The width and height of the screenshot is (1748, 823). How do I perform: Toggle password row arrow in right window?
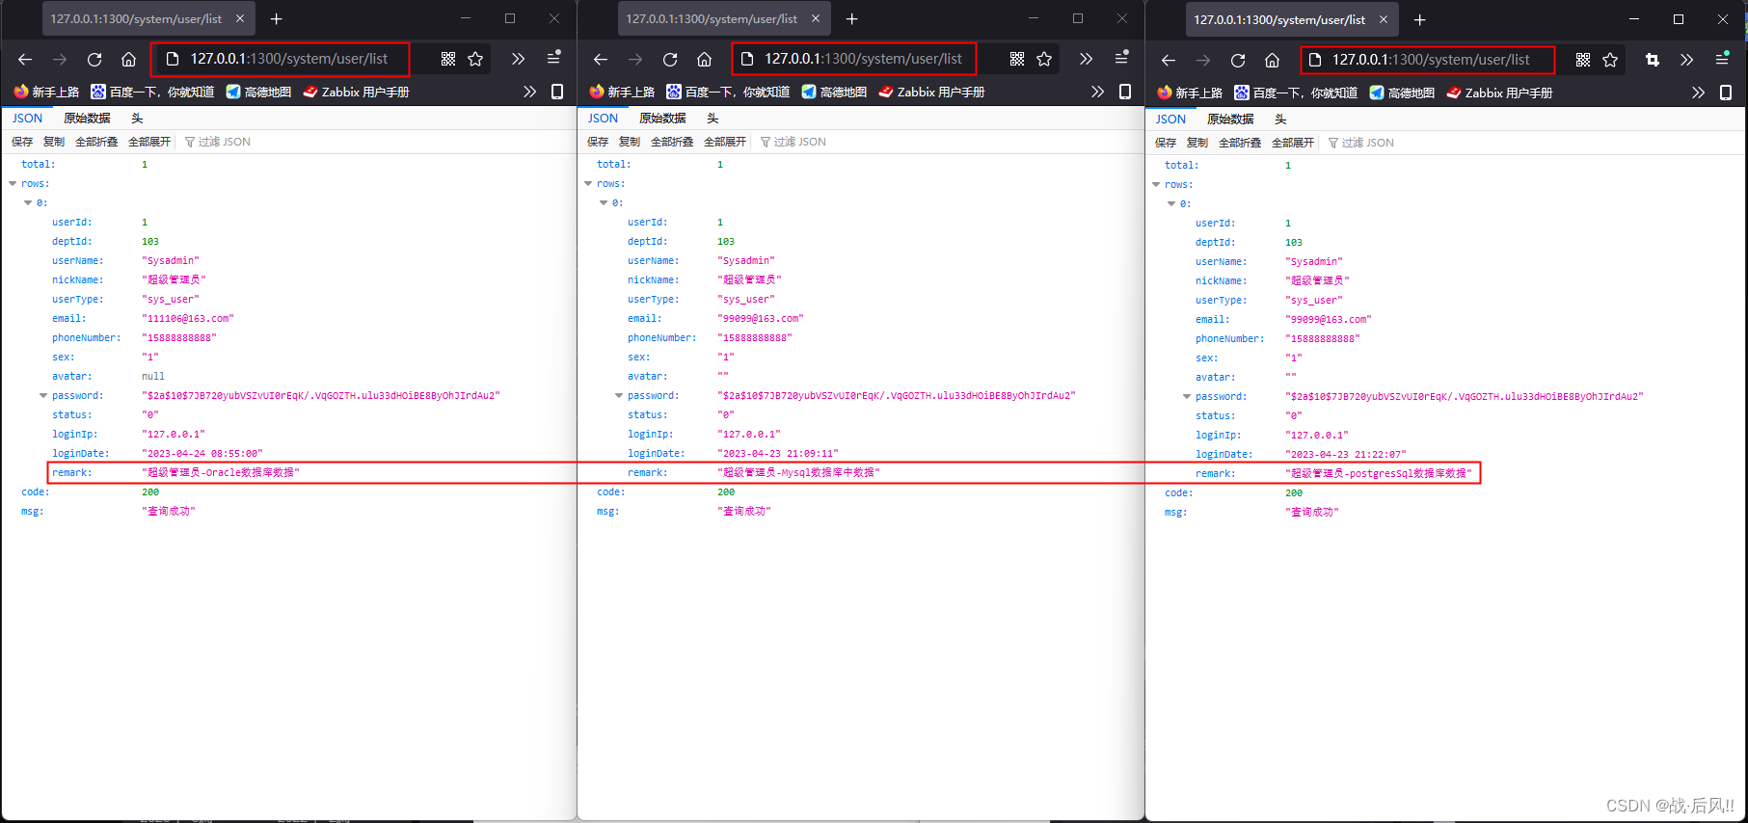[1187, 396]
